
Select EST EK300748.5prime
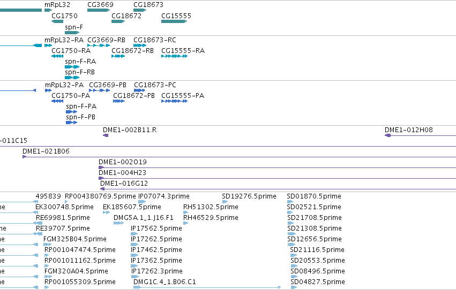pyautogui.click(x=64, y=207)
